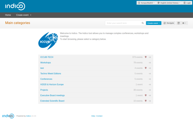Click protection shield for Executive Board meetings
This screenshot has width=193, height=120.
[x=146, y=95]
